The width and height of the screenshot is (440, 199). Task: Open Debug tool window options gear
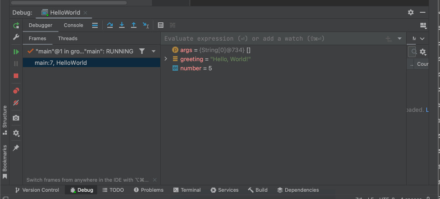(x=411, y=12)
